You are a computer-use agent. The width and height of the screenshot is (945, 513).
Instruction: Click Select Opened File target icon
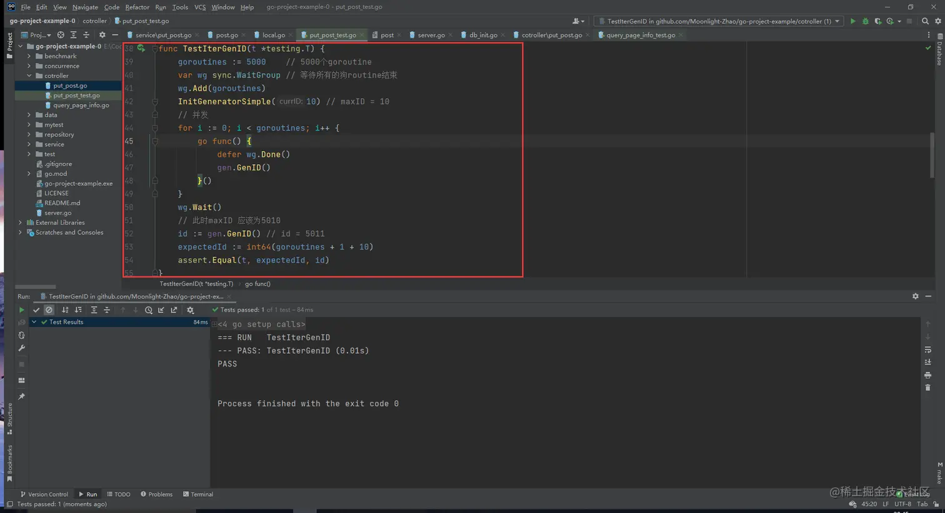61,35
